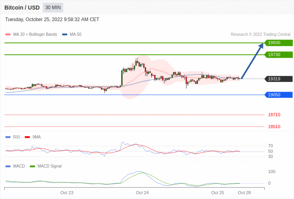Click the Bitcoin / USD title
This screenshot has height=199, width=294.
click(x=22, y=8)
